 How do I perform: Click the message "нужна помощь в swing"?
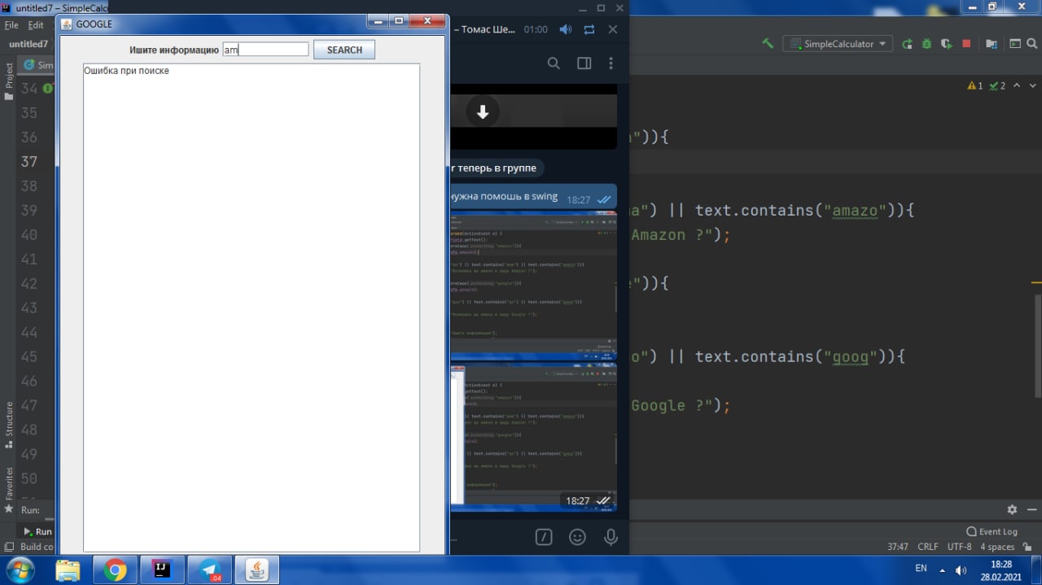pos(503,196)
